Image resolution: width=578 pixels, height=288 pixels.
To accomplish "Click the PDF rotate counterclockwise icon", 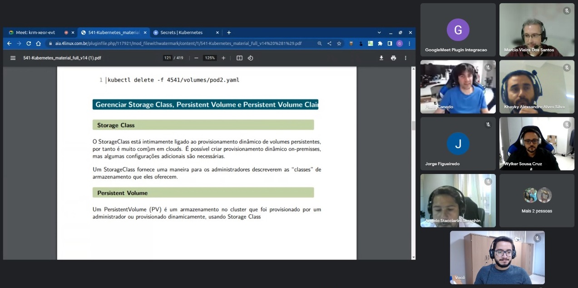I will point(250,58).
